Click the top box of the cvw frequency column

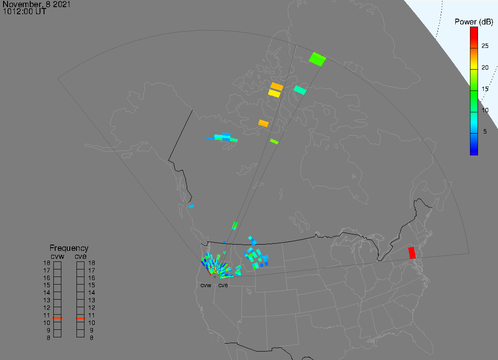57,265
